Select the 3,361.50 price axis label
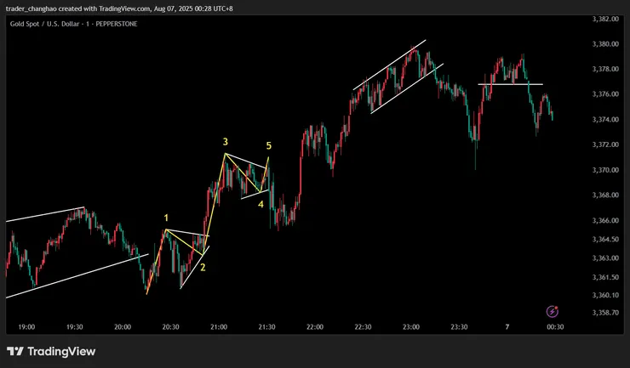Viewport: 630px width, 368px height. tap(605, 277)
